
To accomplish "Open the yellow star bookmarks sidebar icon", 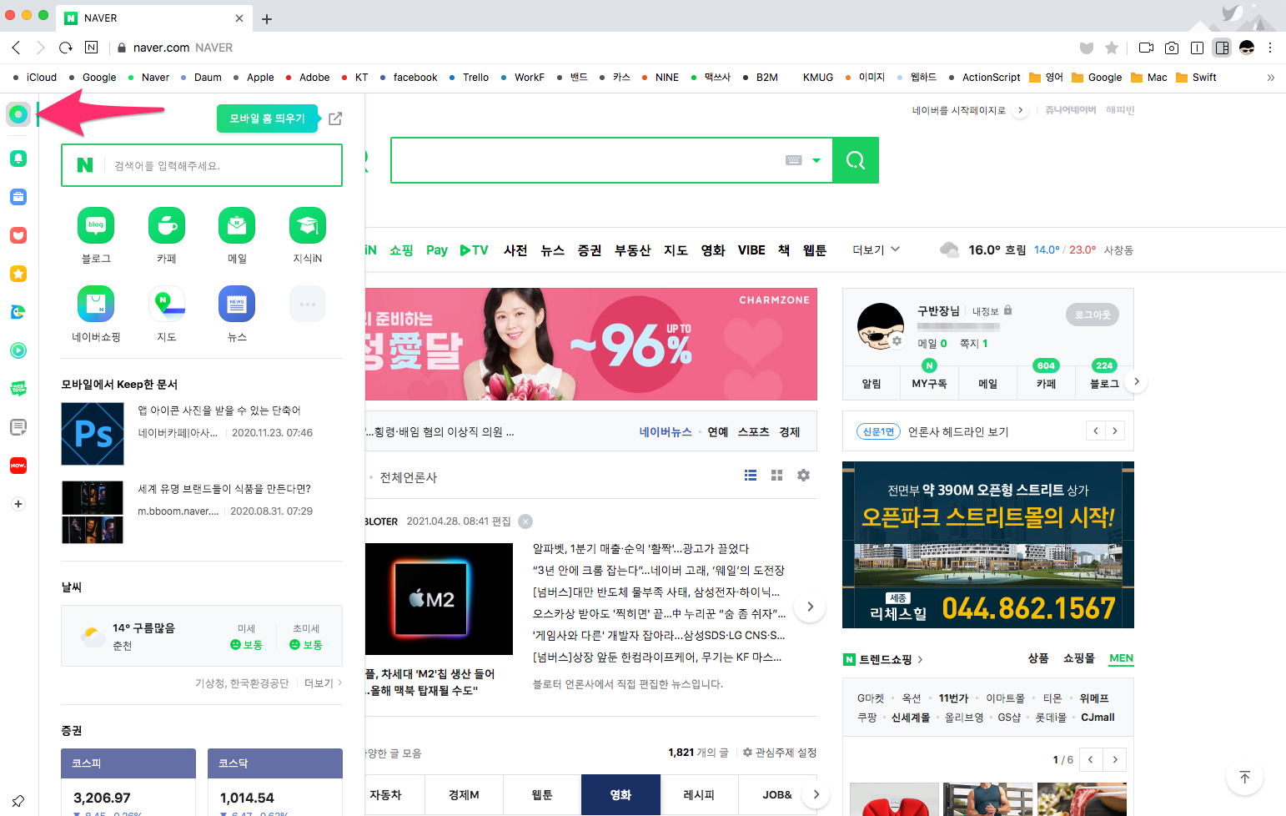I will (18, 274).
